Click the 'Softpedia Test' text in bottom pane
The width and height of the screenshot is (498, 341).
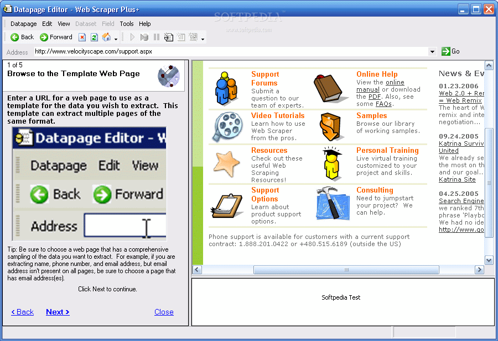(x=341, y=297)
